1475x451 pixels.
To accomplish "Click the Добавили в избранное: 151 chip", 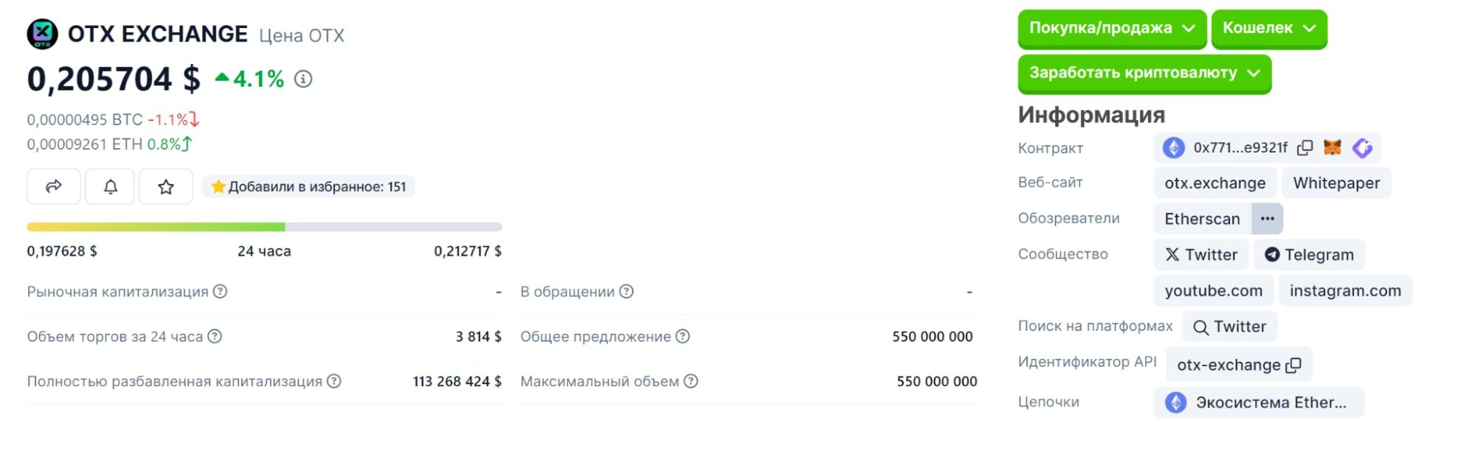I will pos(308,186).
